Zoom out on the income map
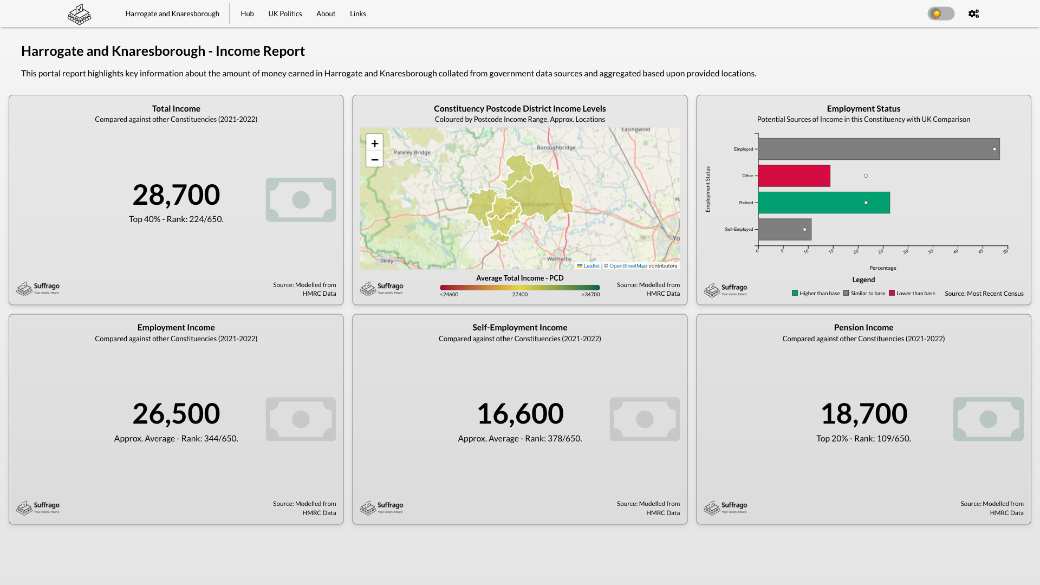 pyautogui.click(x=374, y=160)
